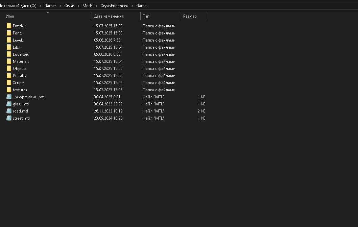The width and height of the screenshot is (358, 227).
Task: Click the date 05.06.2026 6:03
Action: (107, 54)
